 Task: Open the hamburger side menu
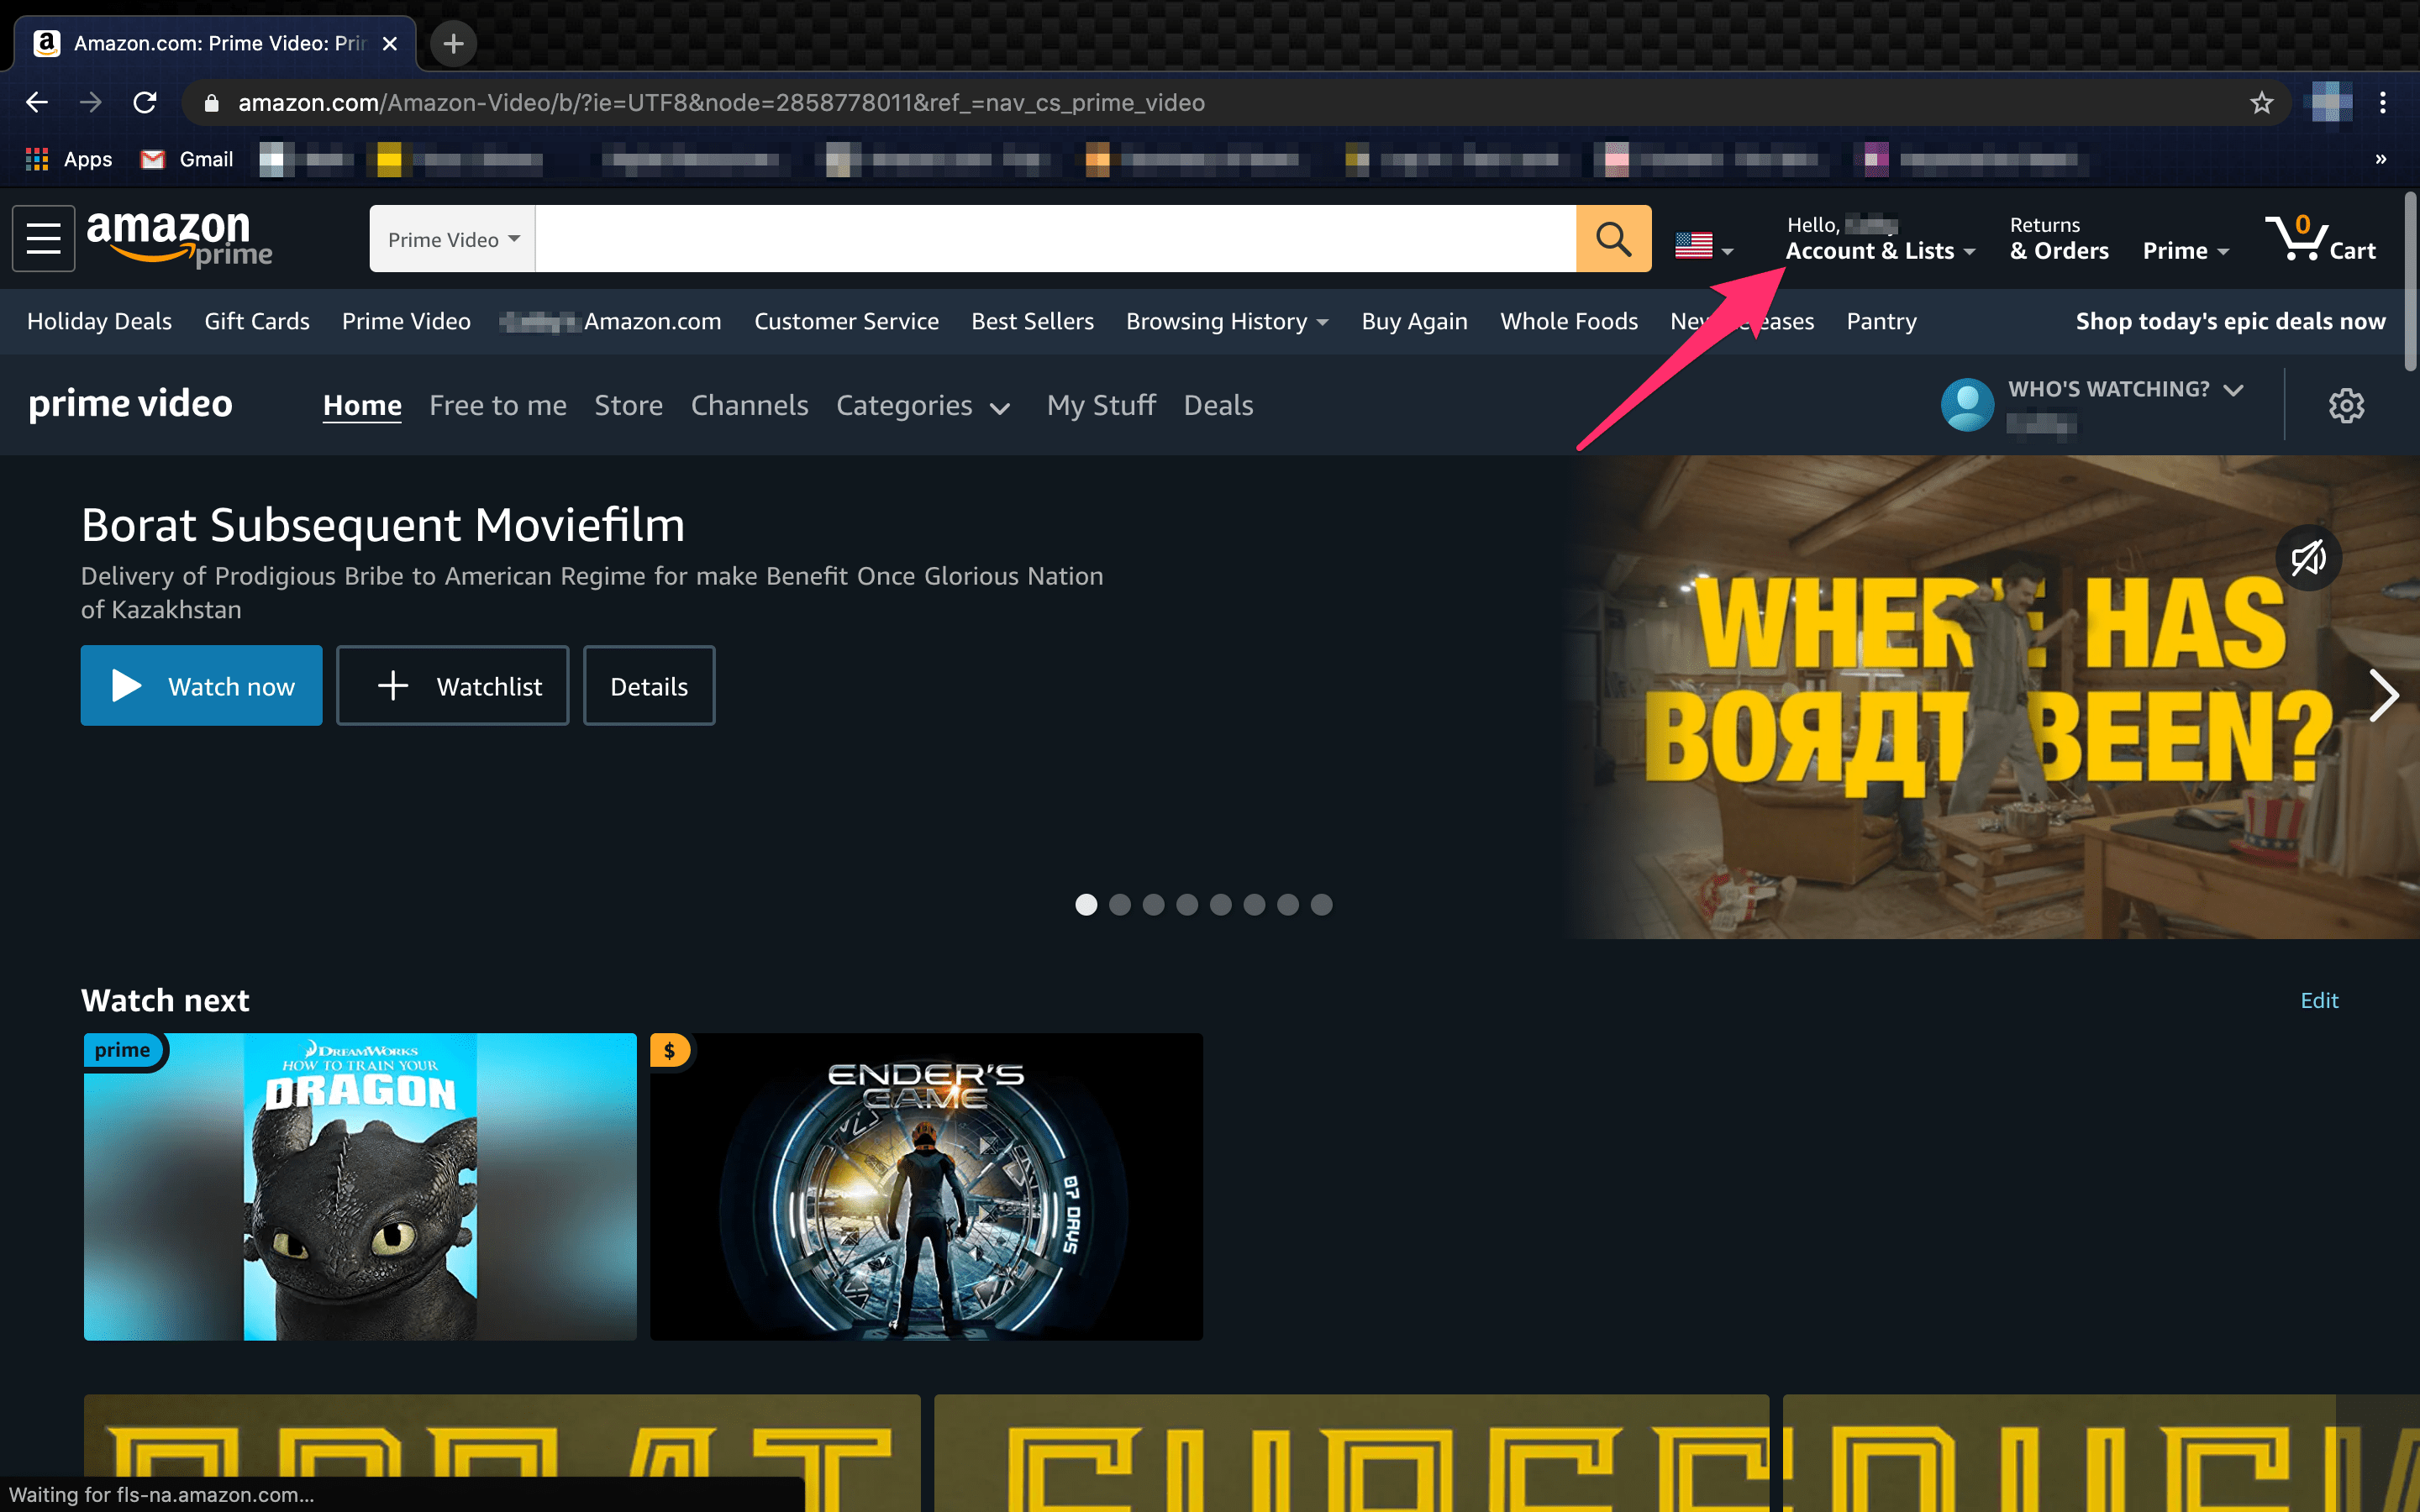pyautogui.click(x=43, y=238)
